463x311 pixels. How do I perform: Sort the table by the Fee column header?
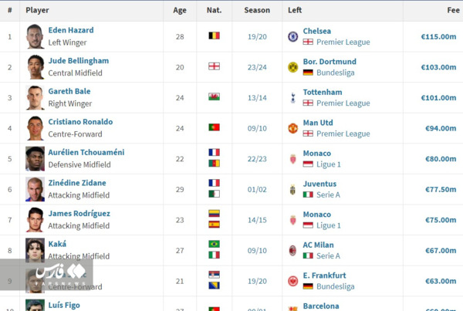[x=453, y=10]
